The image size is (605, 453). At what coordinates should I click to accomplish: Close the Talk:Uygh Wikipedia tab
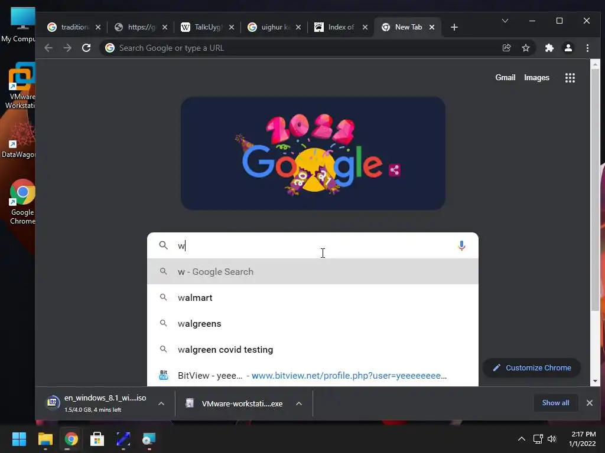click(232, 27)
